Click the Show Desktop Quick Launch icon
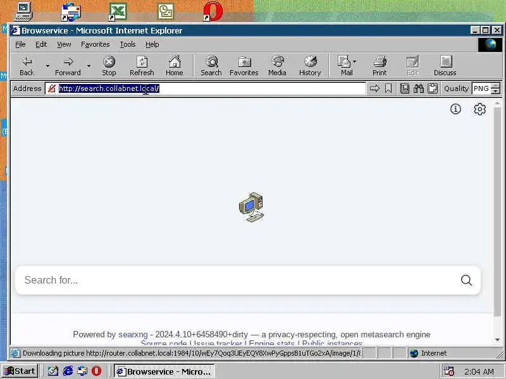 (53, 371)
